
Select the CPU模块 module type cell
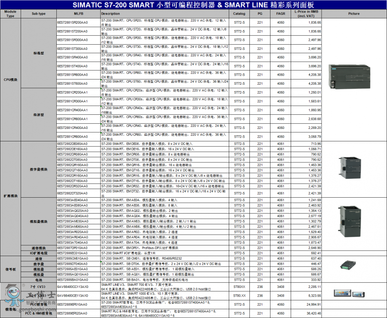tap(11, 79)
